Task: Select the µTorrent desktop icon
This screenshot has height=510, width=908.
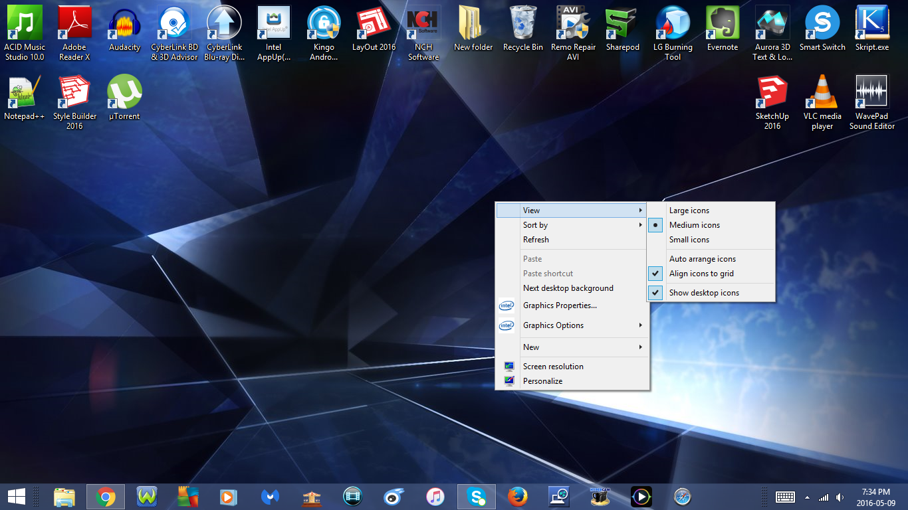Action: coord(124,98)
